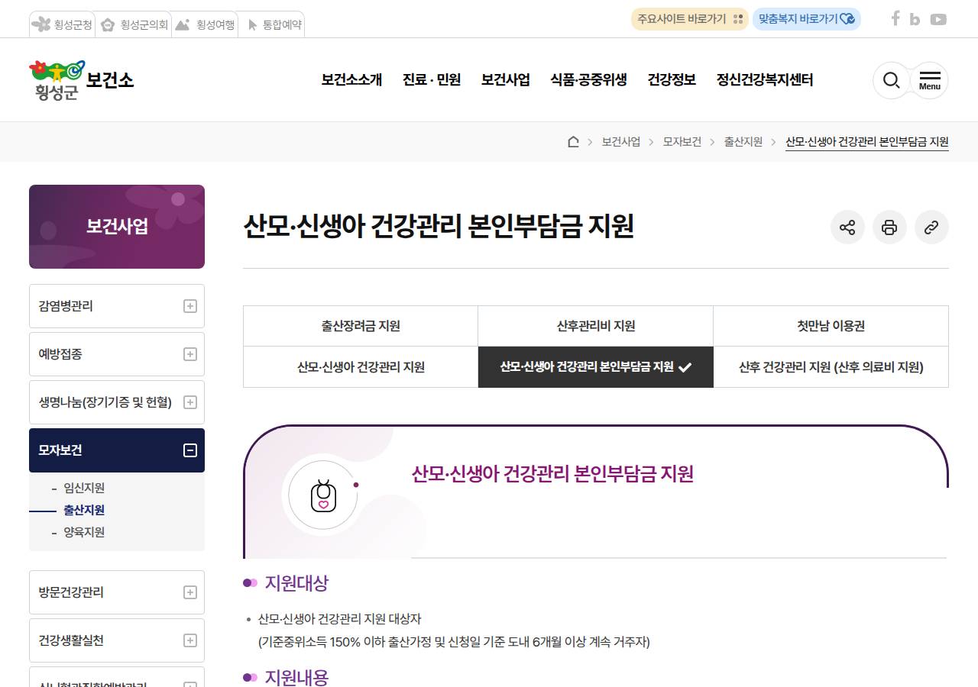Collapse 모자보건 minus icon
The height and width of the screenshot is (687, 978).
190,450
